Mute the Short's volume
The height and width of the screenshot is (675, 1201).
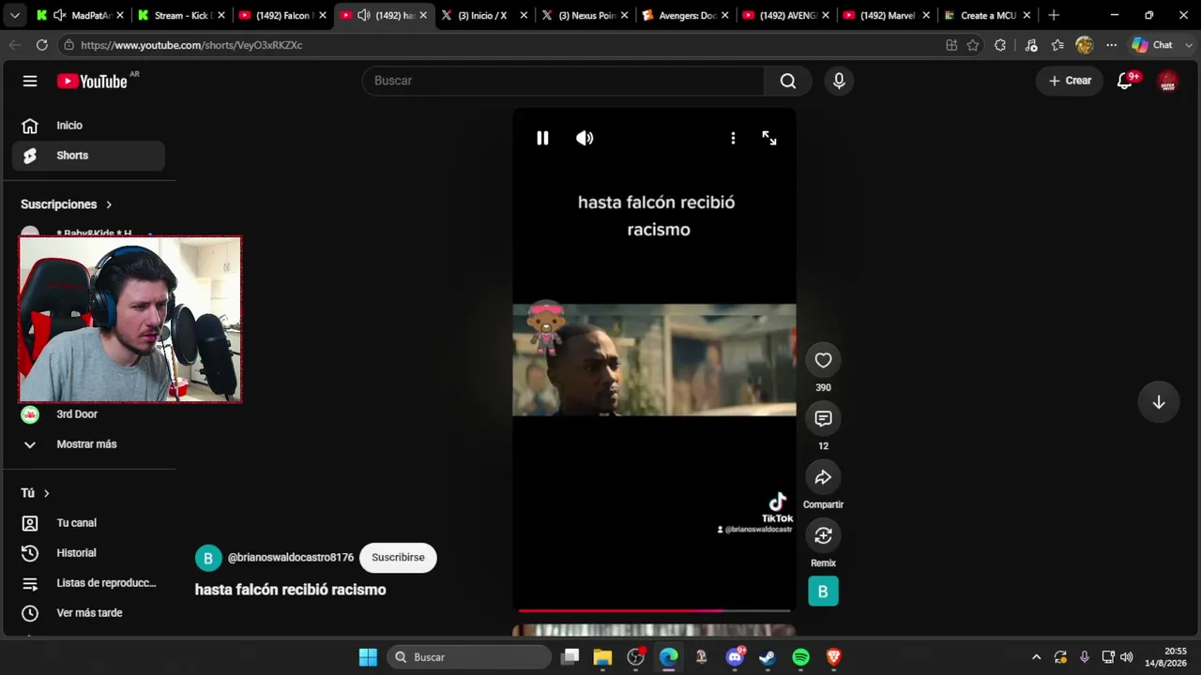[x=585, y=138]
